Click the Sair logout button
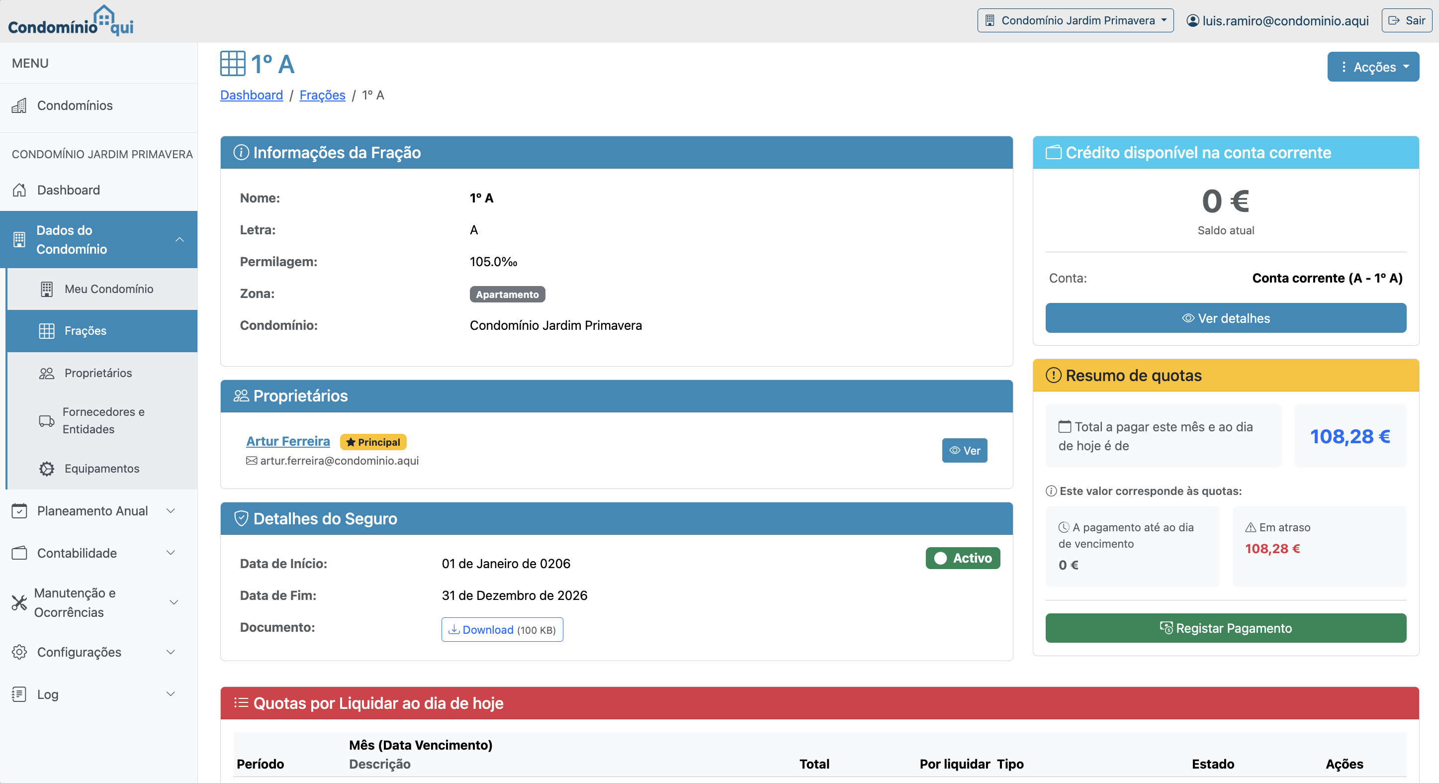Viewport: 1439px width, 783px height. point(1407,21)
